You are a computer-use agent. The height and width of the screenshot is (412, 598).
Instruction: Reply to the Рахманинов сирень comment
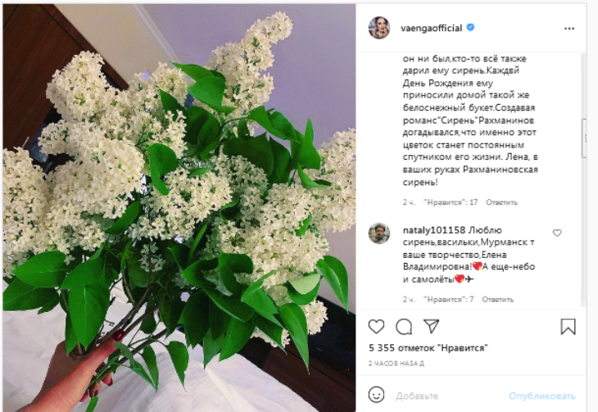[501, 202]
